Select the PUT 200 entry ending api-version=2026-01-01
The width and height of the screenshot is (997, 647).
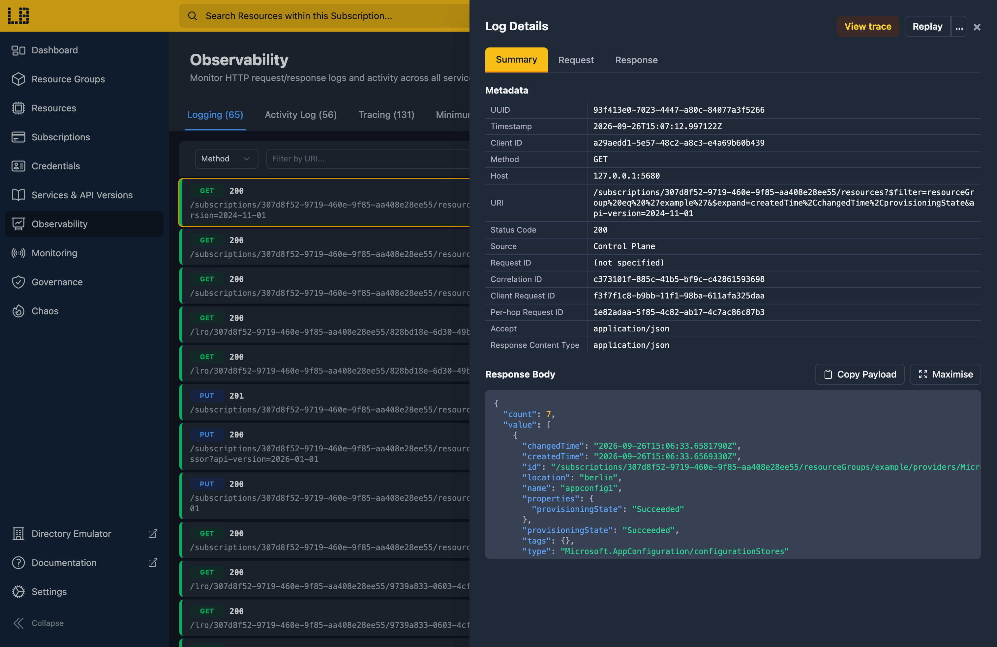tap(325, 446)
